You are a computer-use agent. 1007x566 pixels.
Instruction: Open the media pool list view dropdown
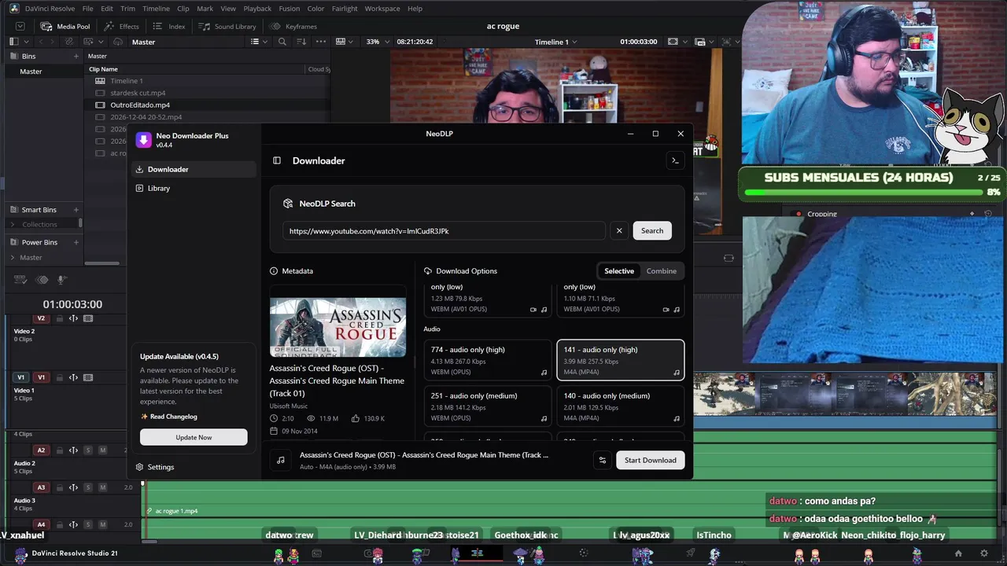259,42
